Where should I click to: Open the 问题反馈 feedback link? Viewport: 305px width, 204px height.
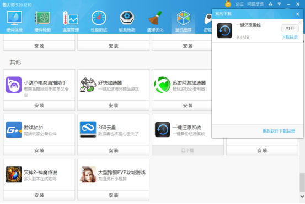pos(255,4)
